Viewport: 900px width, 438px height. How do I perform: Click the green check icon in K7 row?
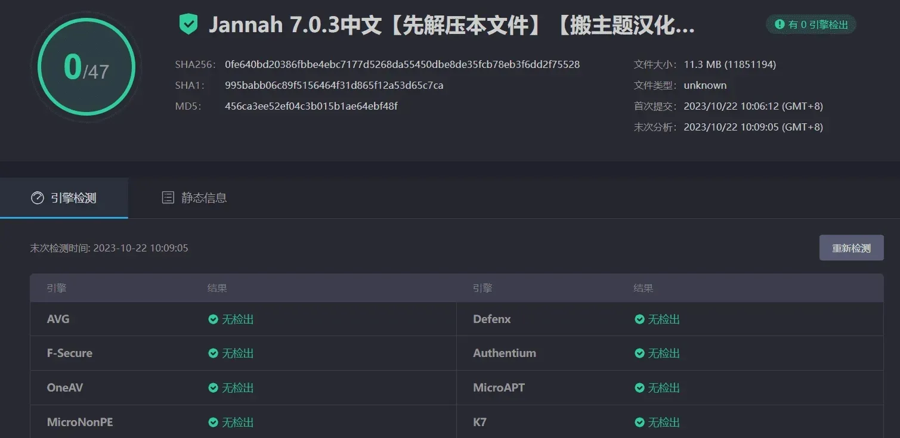coord(639,423)
